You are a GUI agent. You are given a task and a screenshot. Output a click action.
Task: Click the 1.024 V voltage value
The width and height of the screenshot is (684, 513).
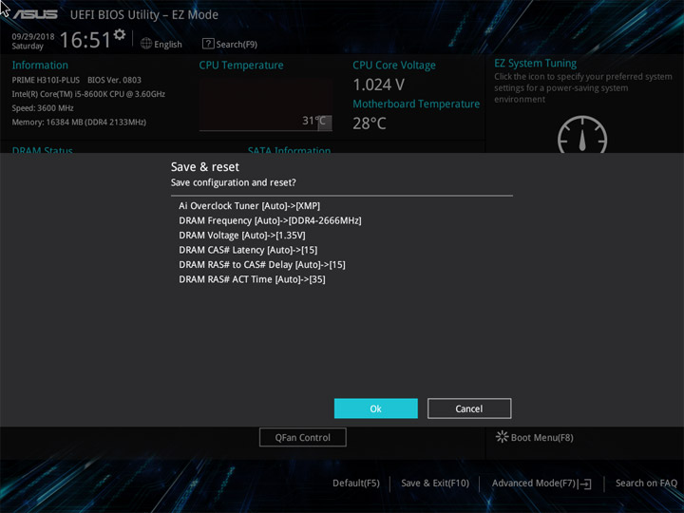click(x=379, y=85)
